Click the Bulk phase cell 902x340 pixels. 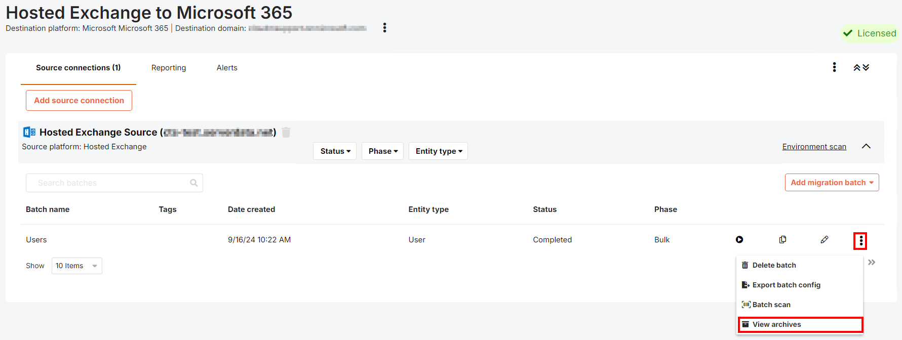tap(662, 240)
